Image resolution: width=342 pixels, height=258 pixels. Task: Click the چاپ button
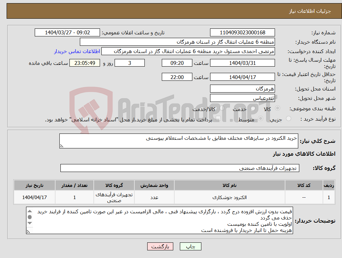[190, 246]
